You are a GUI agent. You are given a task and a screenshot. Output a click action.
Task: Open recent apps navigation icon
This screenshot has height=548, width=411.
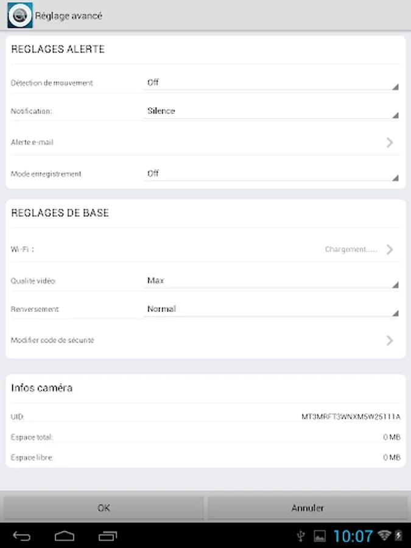pyautogui.click(x=108, y=536)
